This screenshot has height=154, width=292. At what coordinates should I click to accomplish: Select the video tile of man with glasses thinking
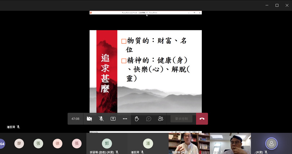tap(230, 144)
